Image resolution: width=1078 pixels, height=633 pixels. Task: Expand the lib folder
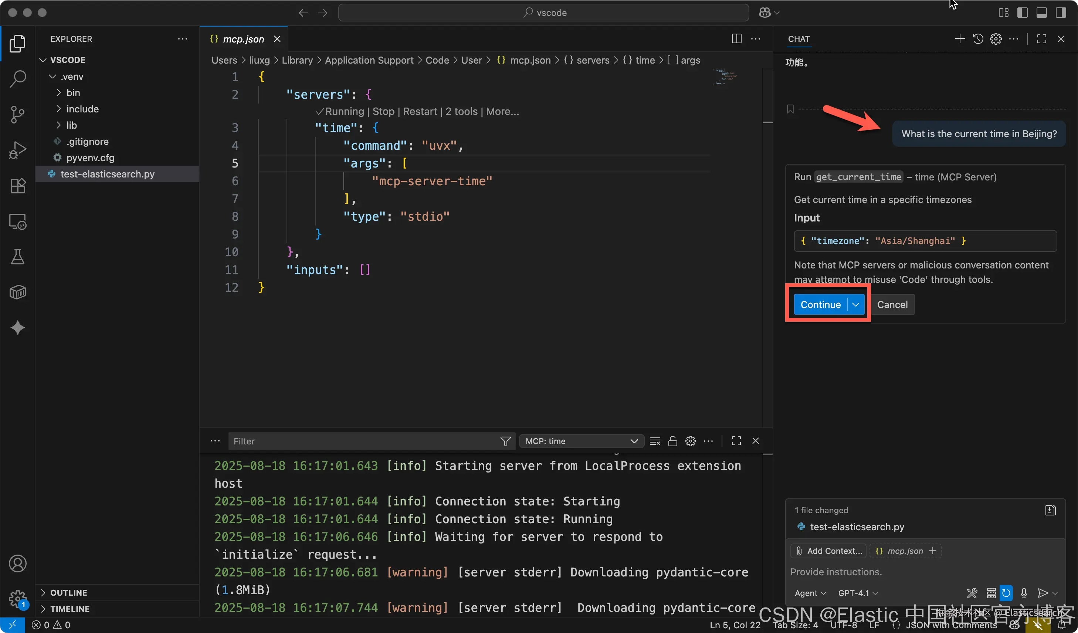point(59,125)
